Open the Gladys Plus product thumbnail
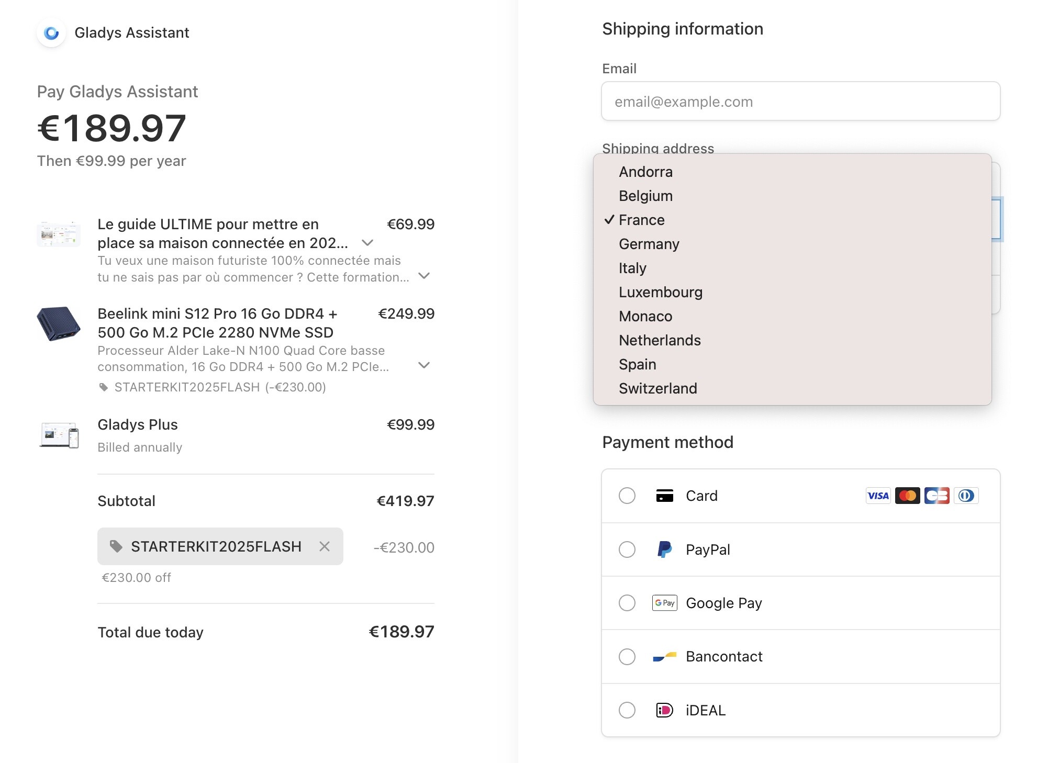The image size is (1048, 763). pos(59,435)
